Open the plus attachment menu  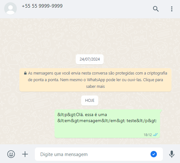[25, 154]
